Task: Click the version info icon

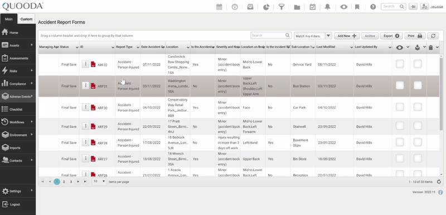Action: [x=440, y=192]
